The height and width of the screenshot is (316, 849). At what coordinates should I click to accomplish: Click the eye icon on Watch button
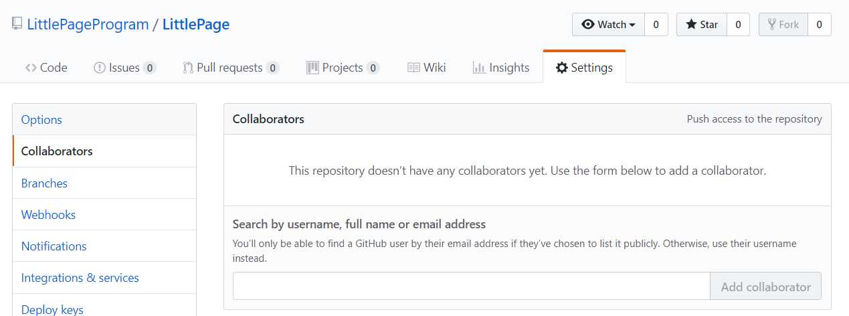coord(588,25)
